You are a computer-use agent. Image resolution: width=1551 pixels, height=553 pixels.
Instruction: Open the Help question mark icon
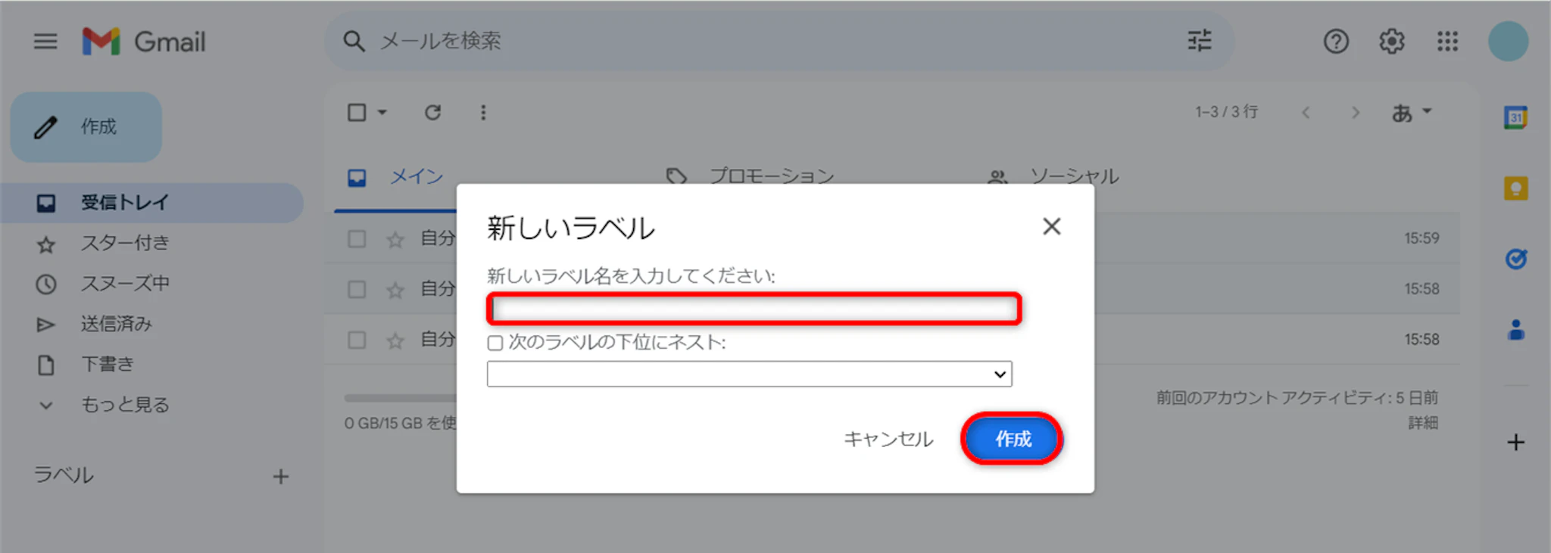point(1336,41)
